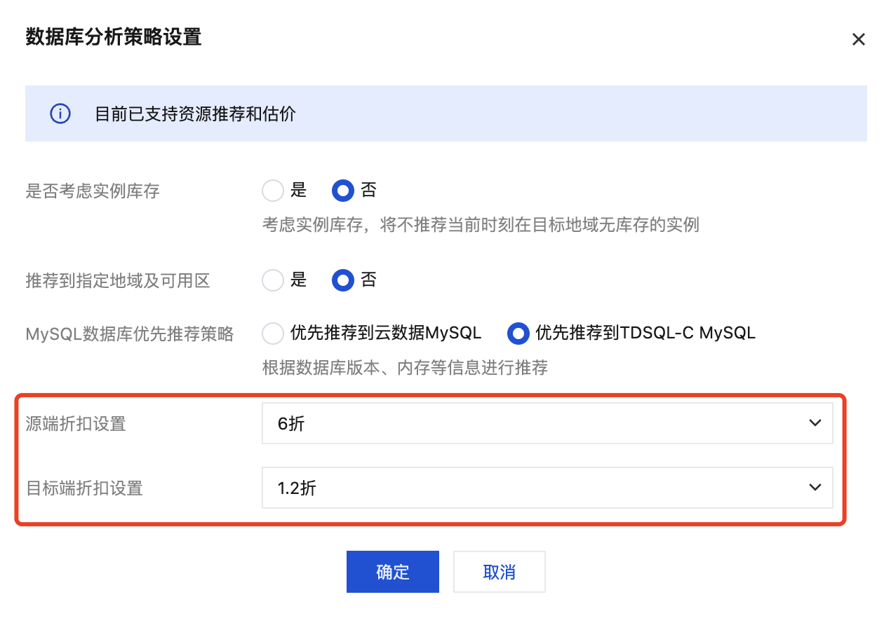Choose 优先推荐到云数据MySQL option
Viewport: 884px width, 618px height.
coord(273,334)
